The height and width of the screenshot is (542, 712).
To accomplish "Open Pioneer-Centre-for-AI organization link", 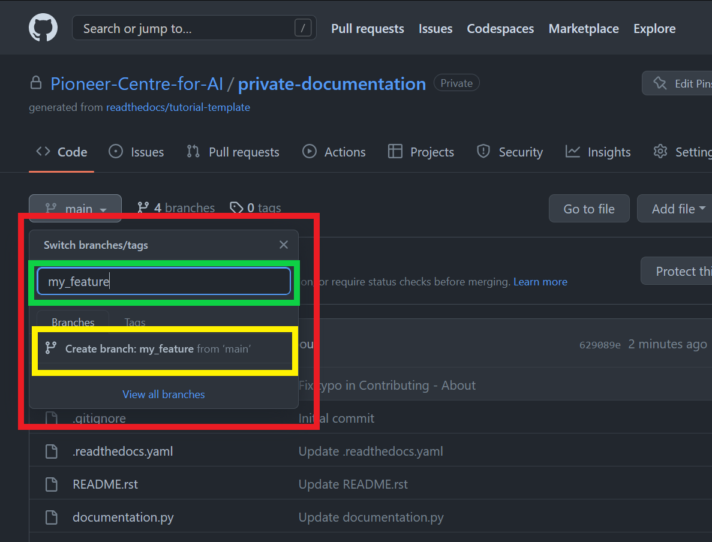I will click(x=137, y=83).
